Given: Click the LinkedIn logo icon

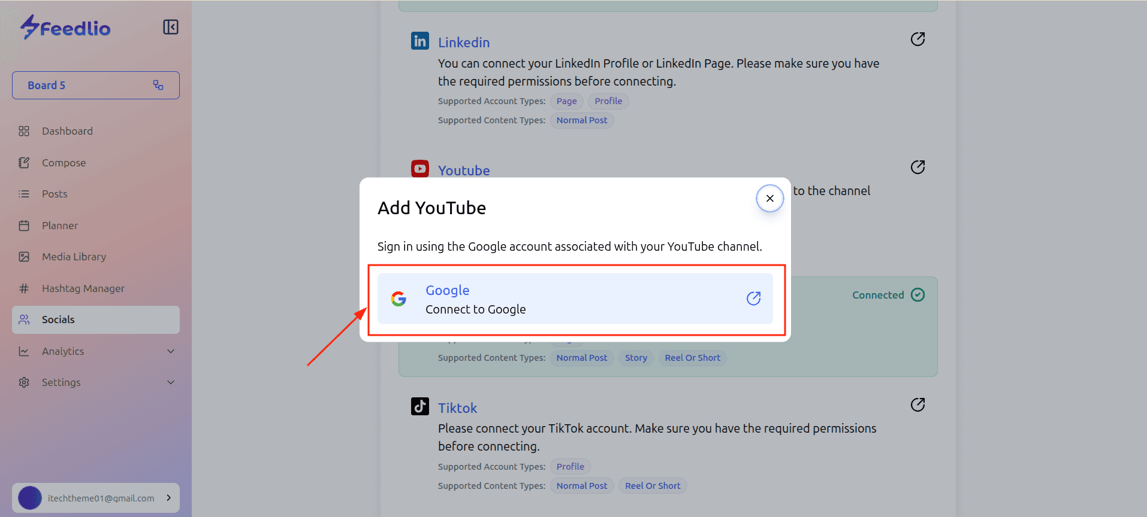Looking at the screenshot, I should (x=419, y=41).
